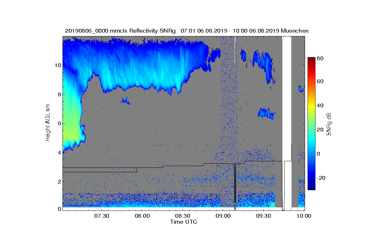Image resolution: width=377 pixels, height=251 pixels.
Task: Click the colorbar value -20
Action: (x=321, y=178)
